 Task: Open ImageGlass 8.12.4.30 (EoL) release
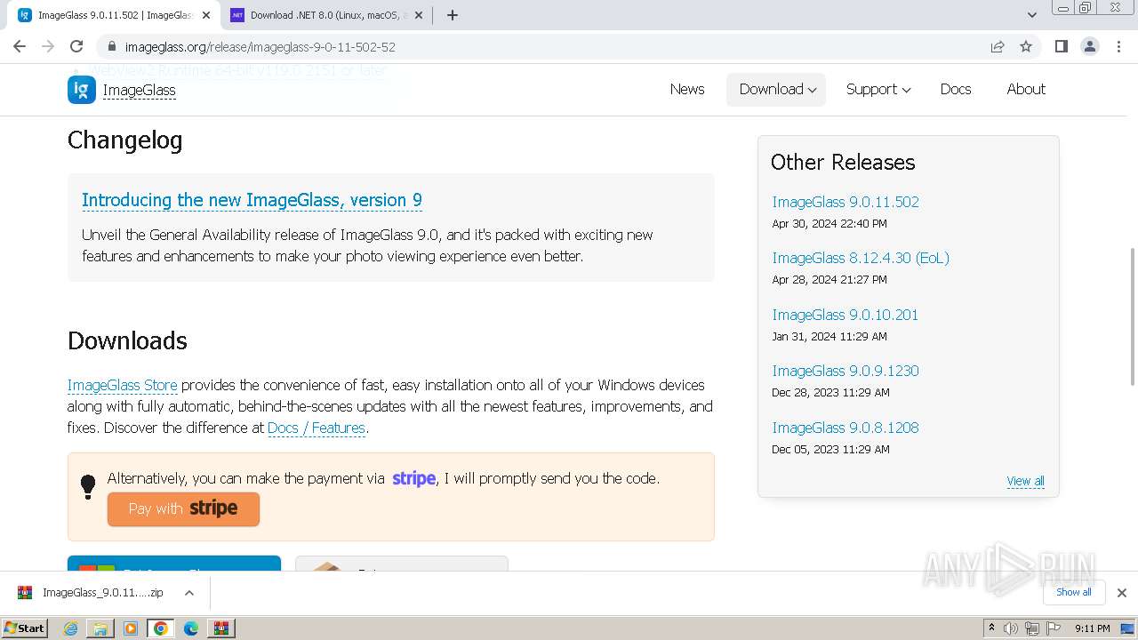(x=861, y=258)
